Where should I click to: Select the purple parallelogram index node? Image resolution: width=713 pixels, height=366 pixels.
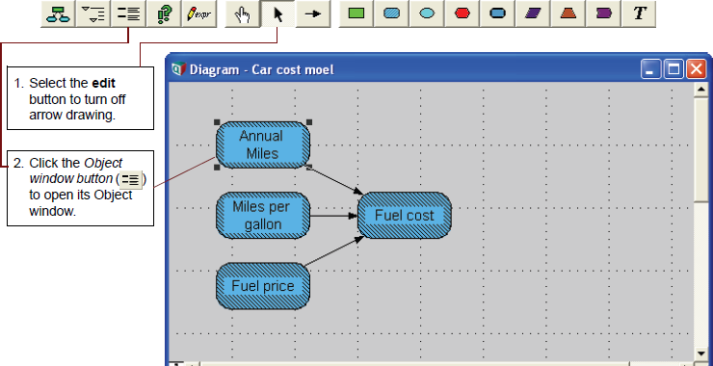[x=533, y=14]
